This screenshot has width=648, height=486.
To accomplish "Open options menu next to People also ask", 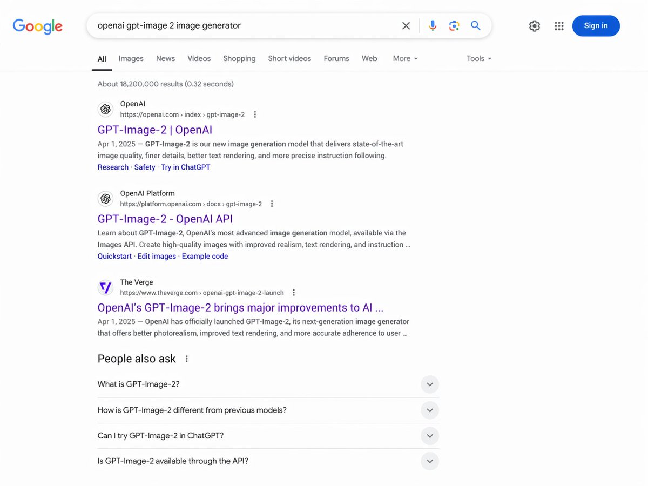I will (x=186, y=358).
